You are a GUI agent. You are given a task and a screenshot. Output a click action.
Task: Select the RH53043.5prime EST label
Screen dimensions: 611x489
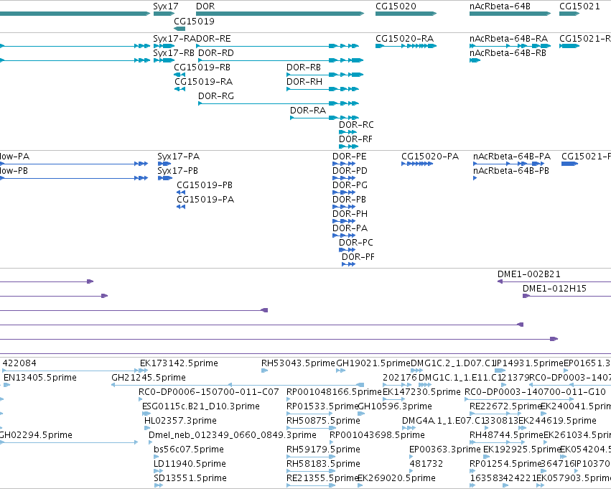point(298,363)
